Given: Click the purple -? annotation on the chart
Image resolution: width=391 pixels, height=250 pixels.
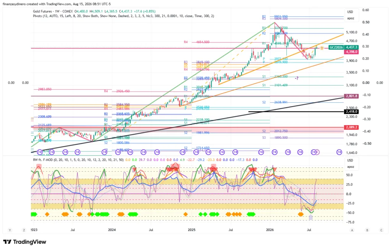Looking at the screenshot, I should pos(296,78).
